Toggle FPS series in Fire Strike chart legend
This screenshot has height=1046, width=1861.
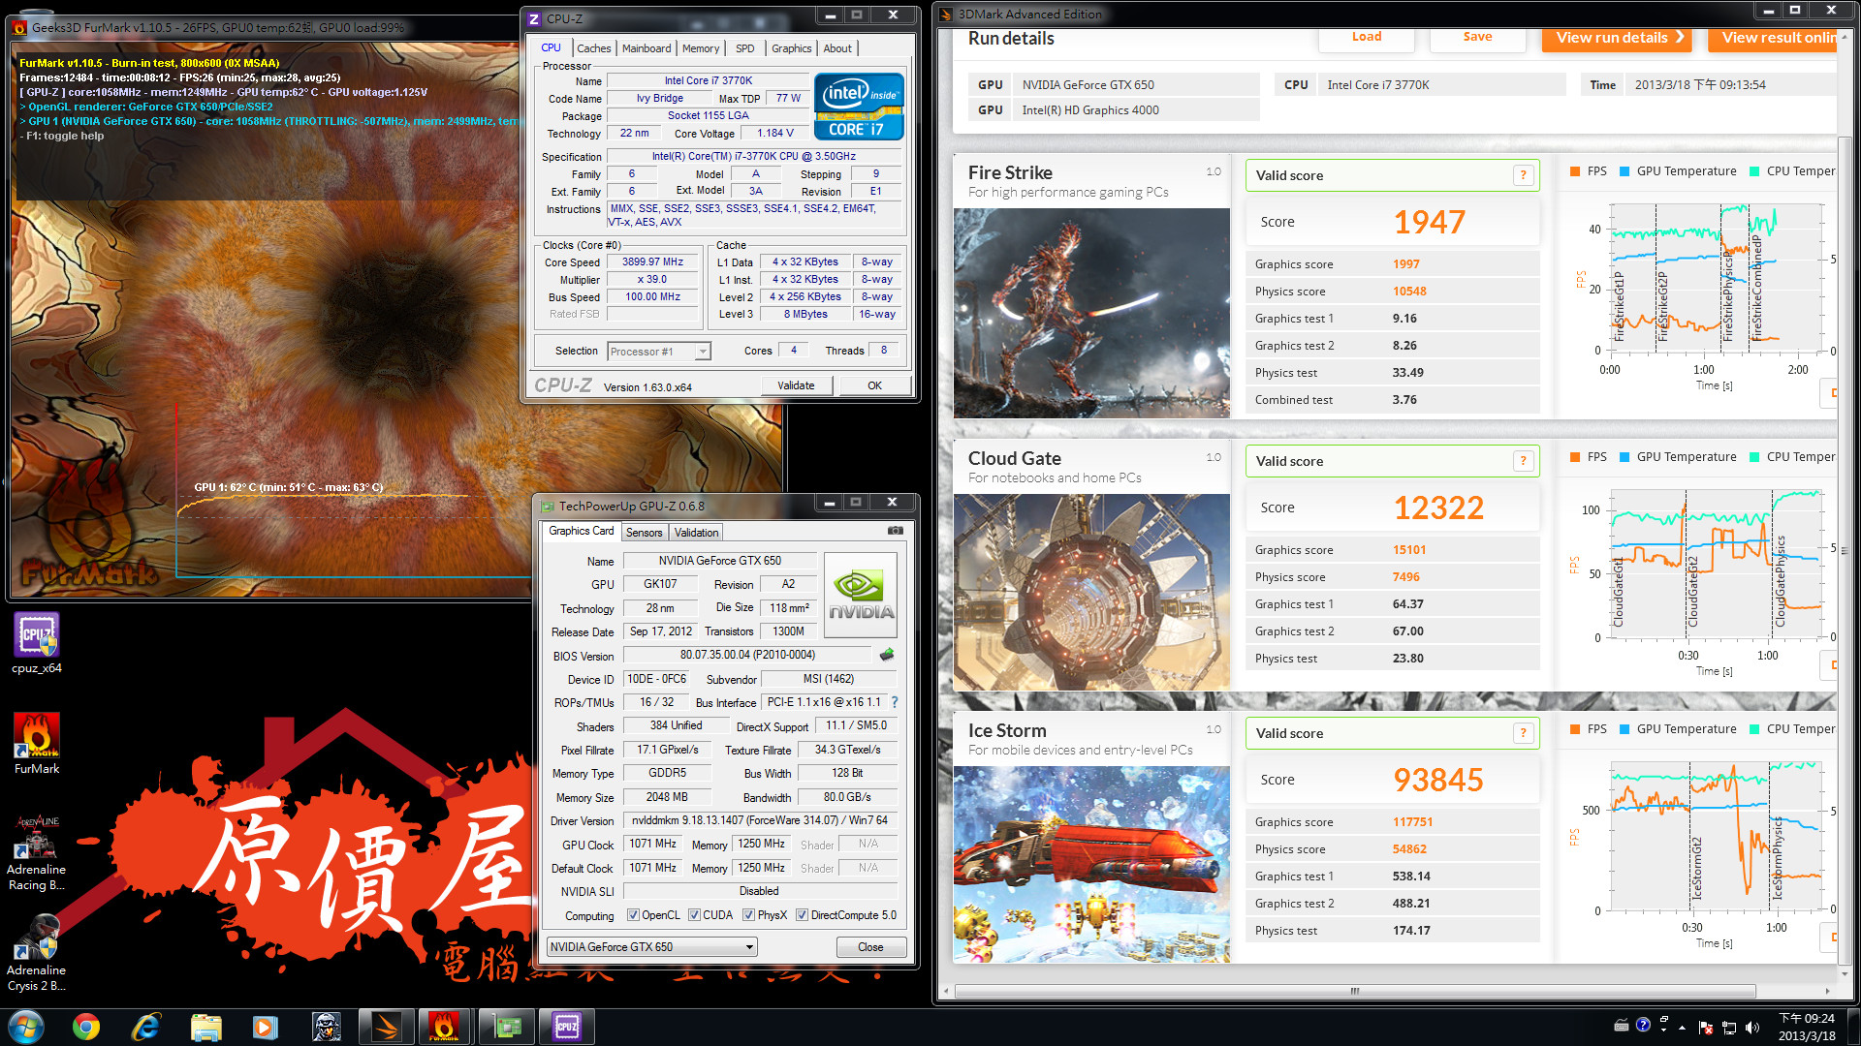point(1589,171)
